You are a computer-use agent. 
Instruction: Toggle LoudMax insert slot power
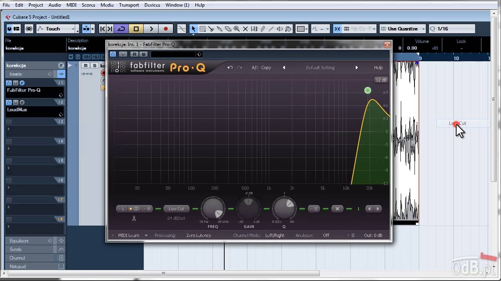pyautogui.click(x=9, y=102)
